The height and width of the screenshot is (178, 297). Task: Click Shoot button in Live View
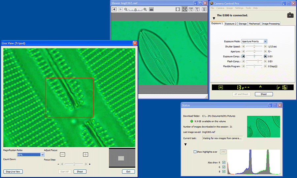click(80, 171)
